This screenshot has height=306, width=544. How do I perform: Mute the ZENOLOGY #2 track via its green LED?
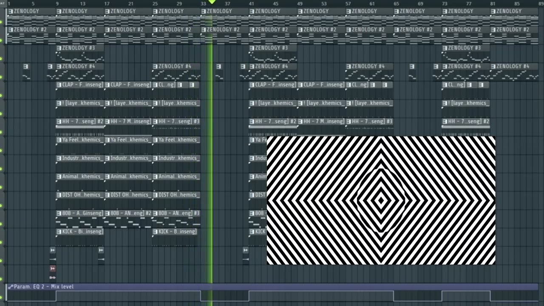(2, 40)
